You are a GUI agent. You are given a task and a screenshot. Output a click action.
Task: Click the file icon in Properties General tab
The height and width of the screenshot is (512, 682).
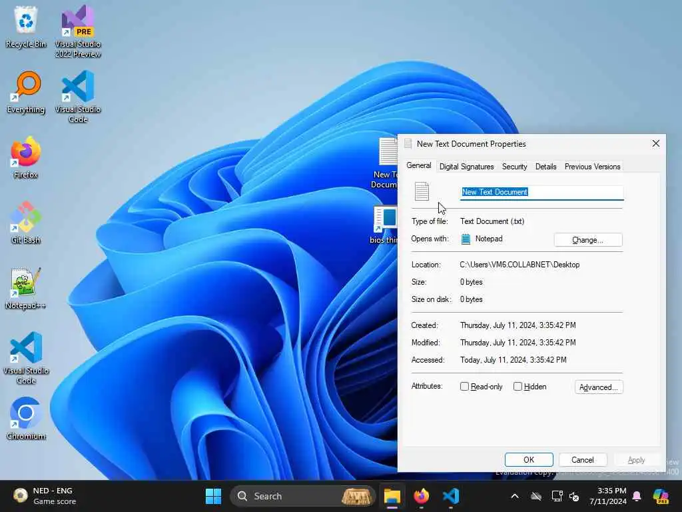[422, 191]
